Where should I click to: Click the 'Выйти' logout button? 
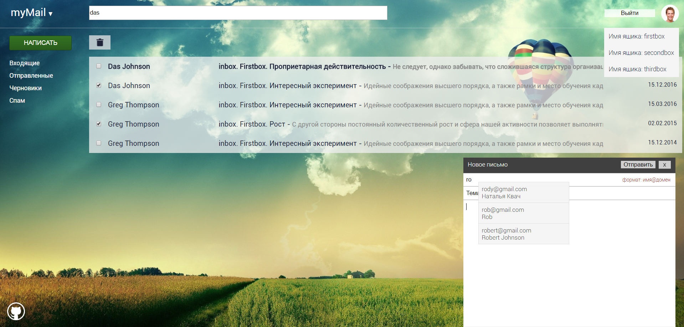[629, 13]
